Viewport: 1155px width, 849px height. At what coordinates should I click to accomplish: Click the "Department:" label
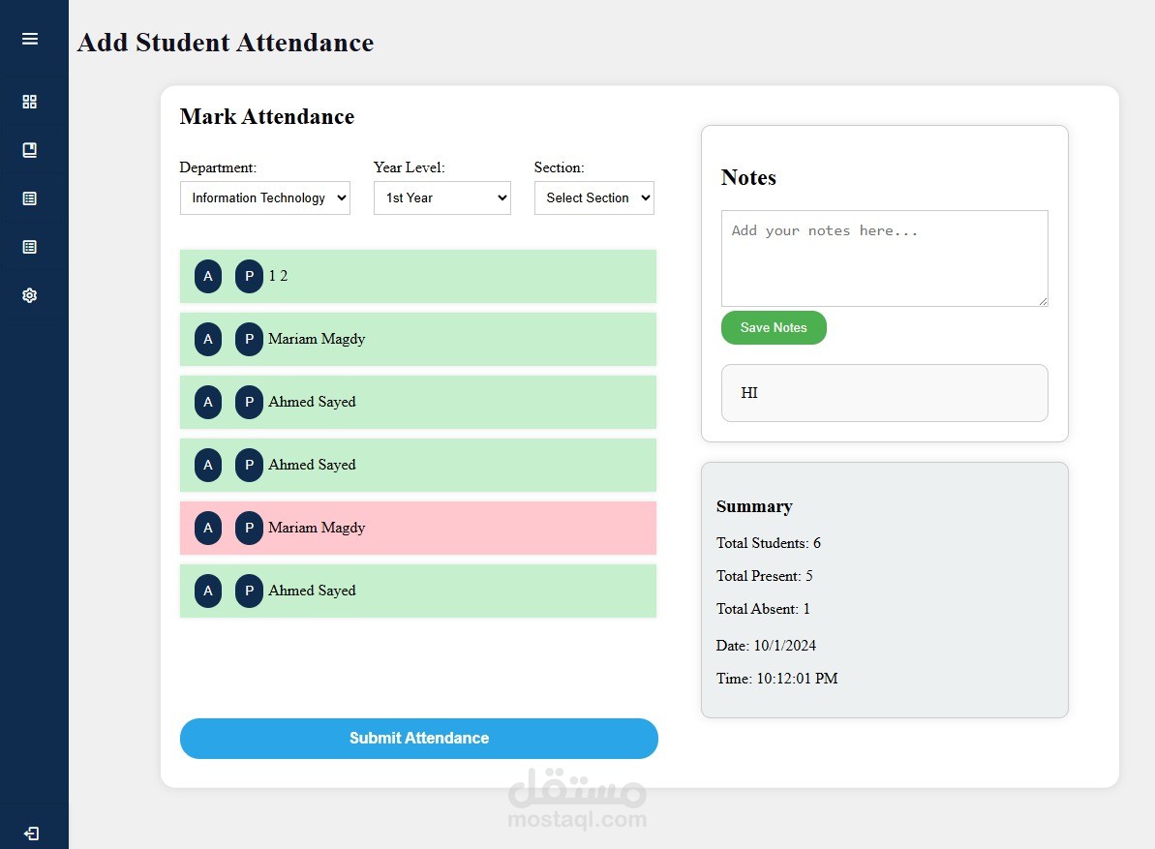218,167
